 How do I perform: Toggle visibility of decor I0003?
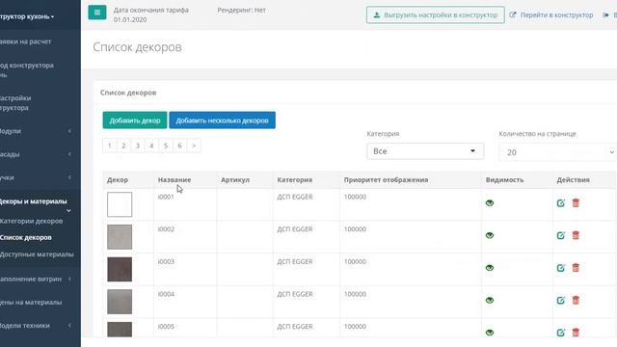(490, 268)
